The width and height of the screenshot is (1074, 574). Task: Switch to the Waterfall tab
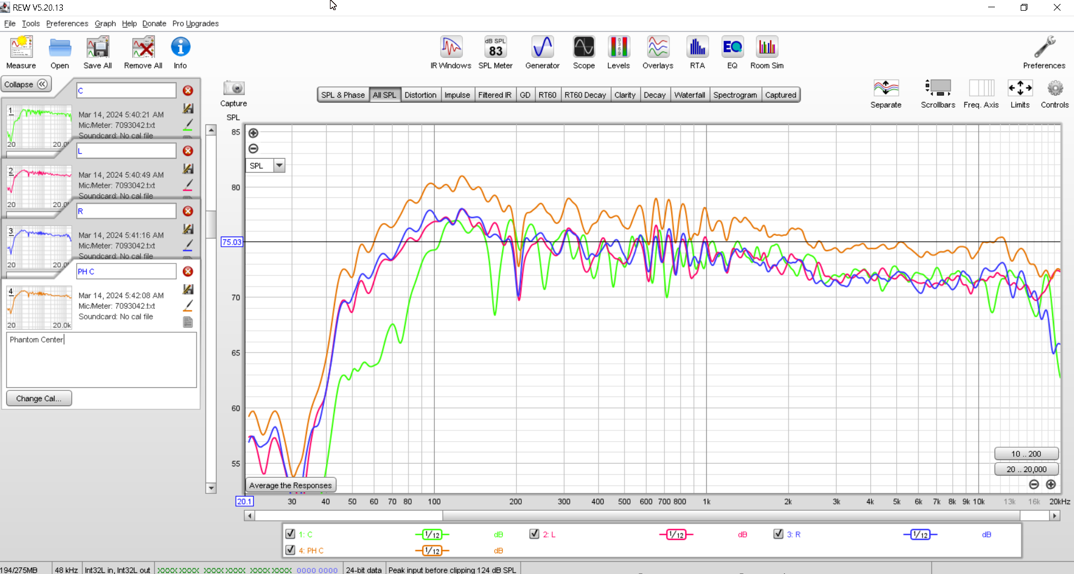pyautogui.click(x=690, y=95)
